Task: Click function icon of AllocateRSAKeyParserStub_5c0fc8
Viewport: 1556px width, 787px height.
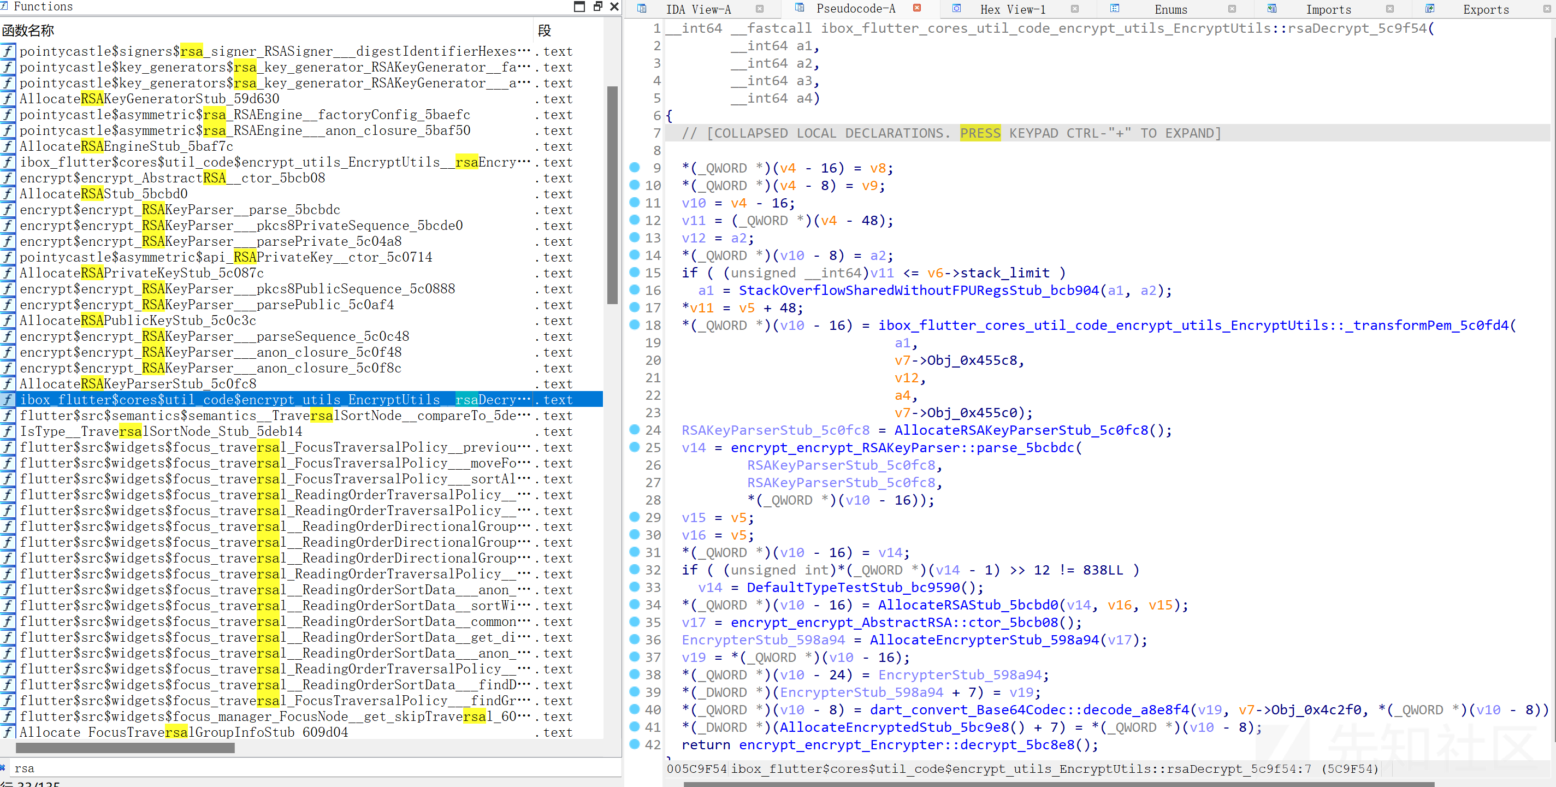Action: point(8,384)
